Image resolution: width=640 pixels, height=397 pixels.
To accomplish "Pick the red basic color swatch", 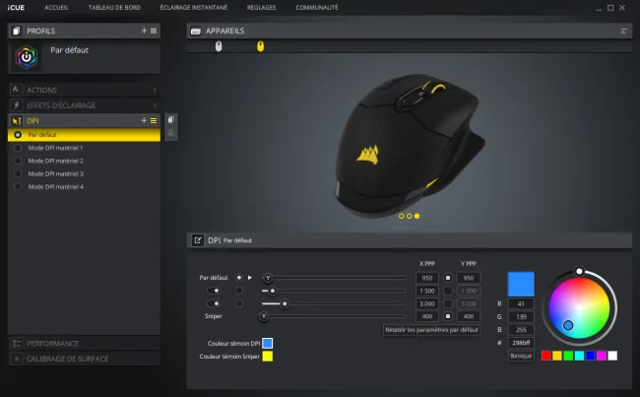I will [546, 356].
